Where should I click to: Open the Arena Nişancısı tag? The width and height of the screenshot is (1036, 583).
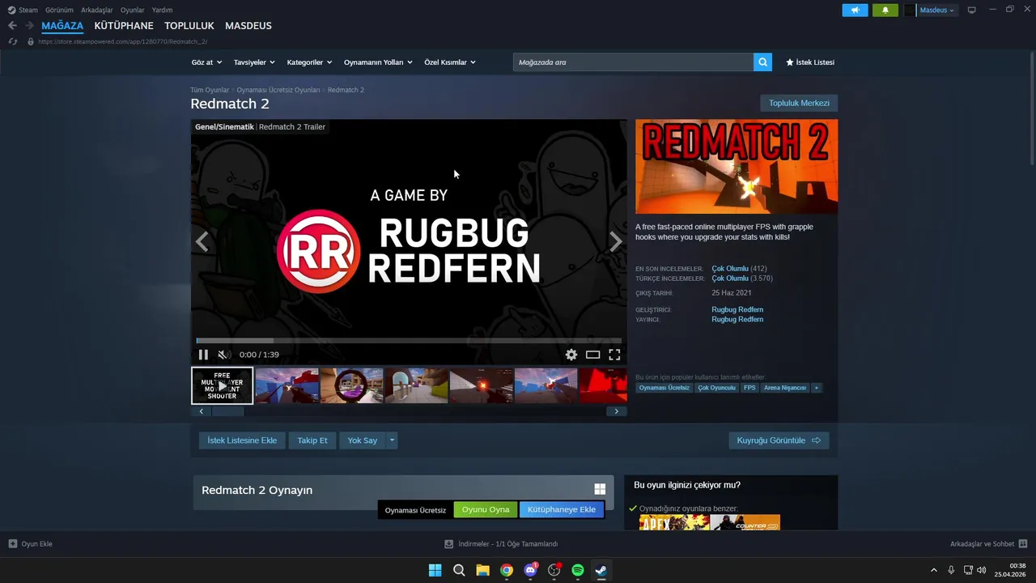coord(785,388)
